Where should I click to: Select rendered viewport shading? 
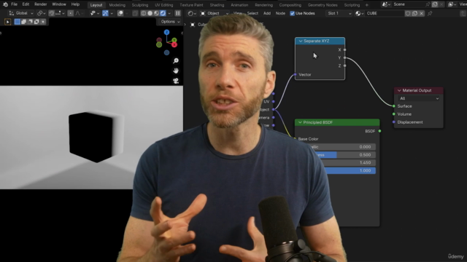pos(163,13)
